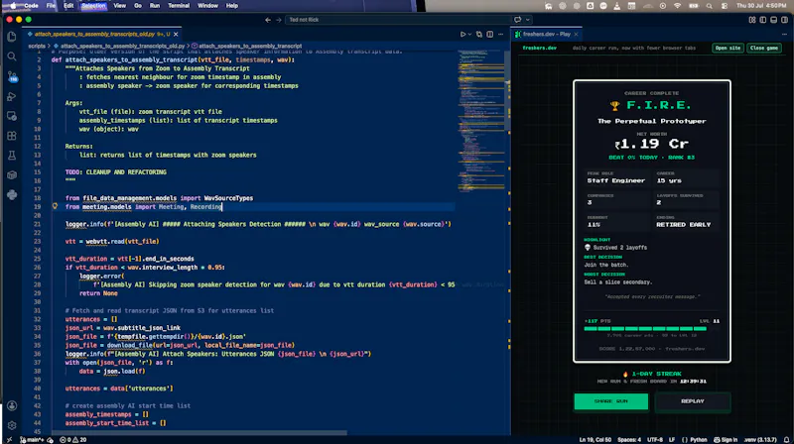Open the Run and Debug view

pos(12,96)
